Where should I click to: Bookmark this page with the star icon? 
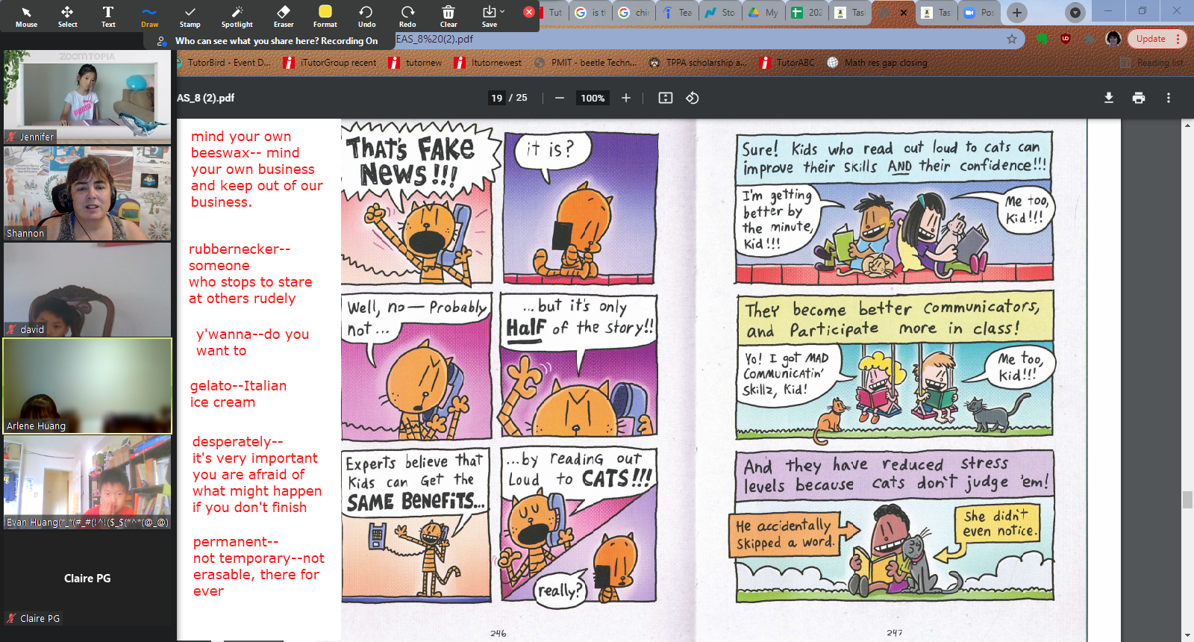click(x=1012, y=39)
